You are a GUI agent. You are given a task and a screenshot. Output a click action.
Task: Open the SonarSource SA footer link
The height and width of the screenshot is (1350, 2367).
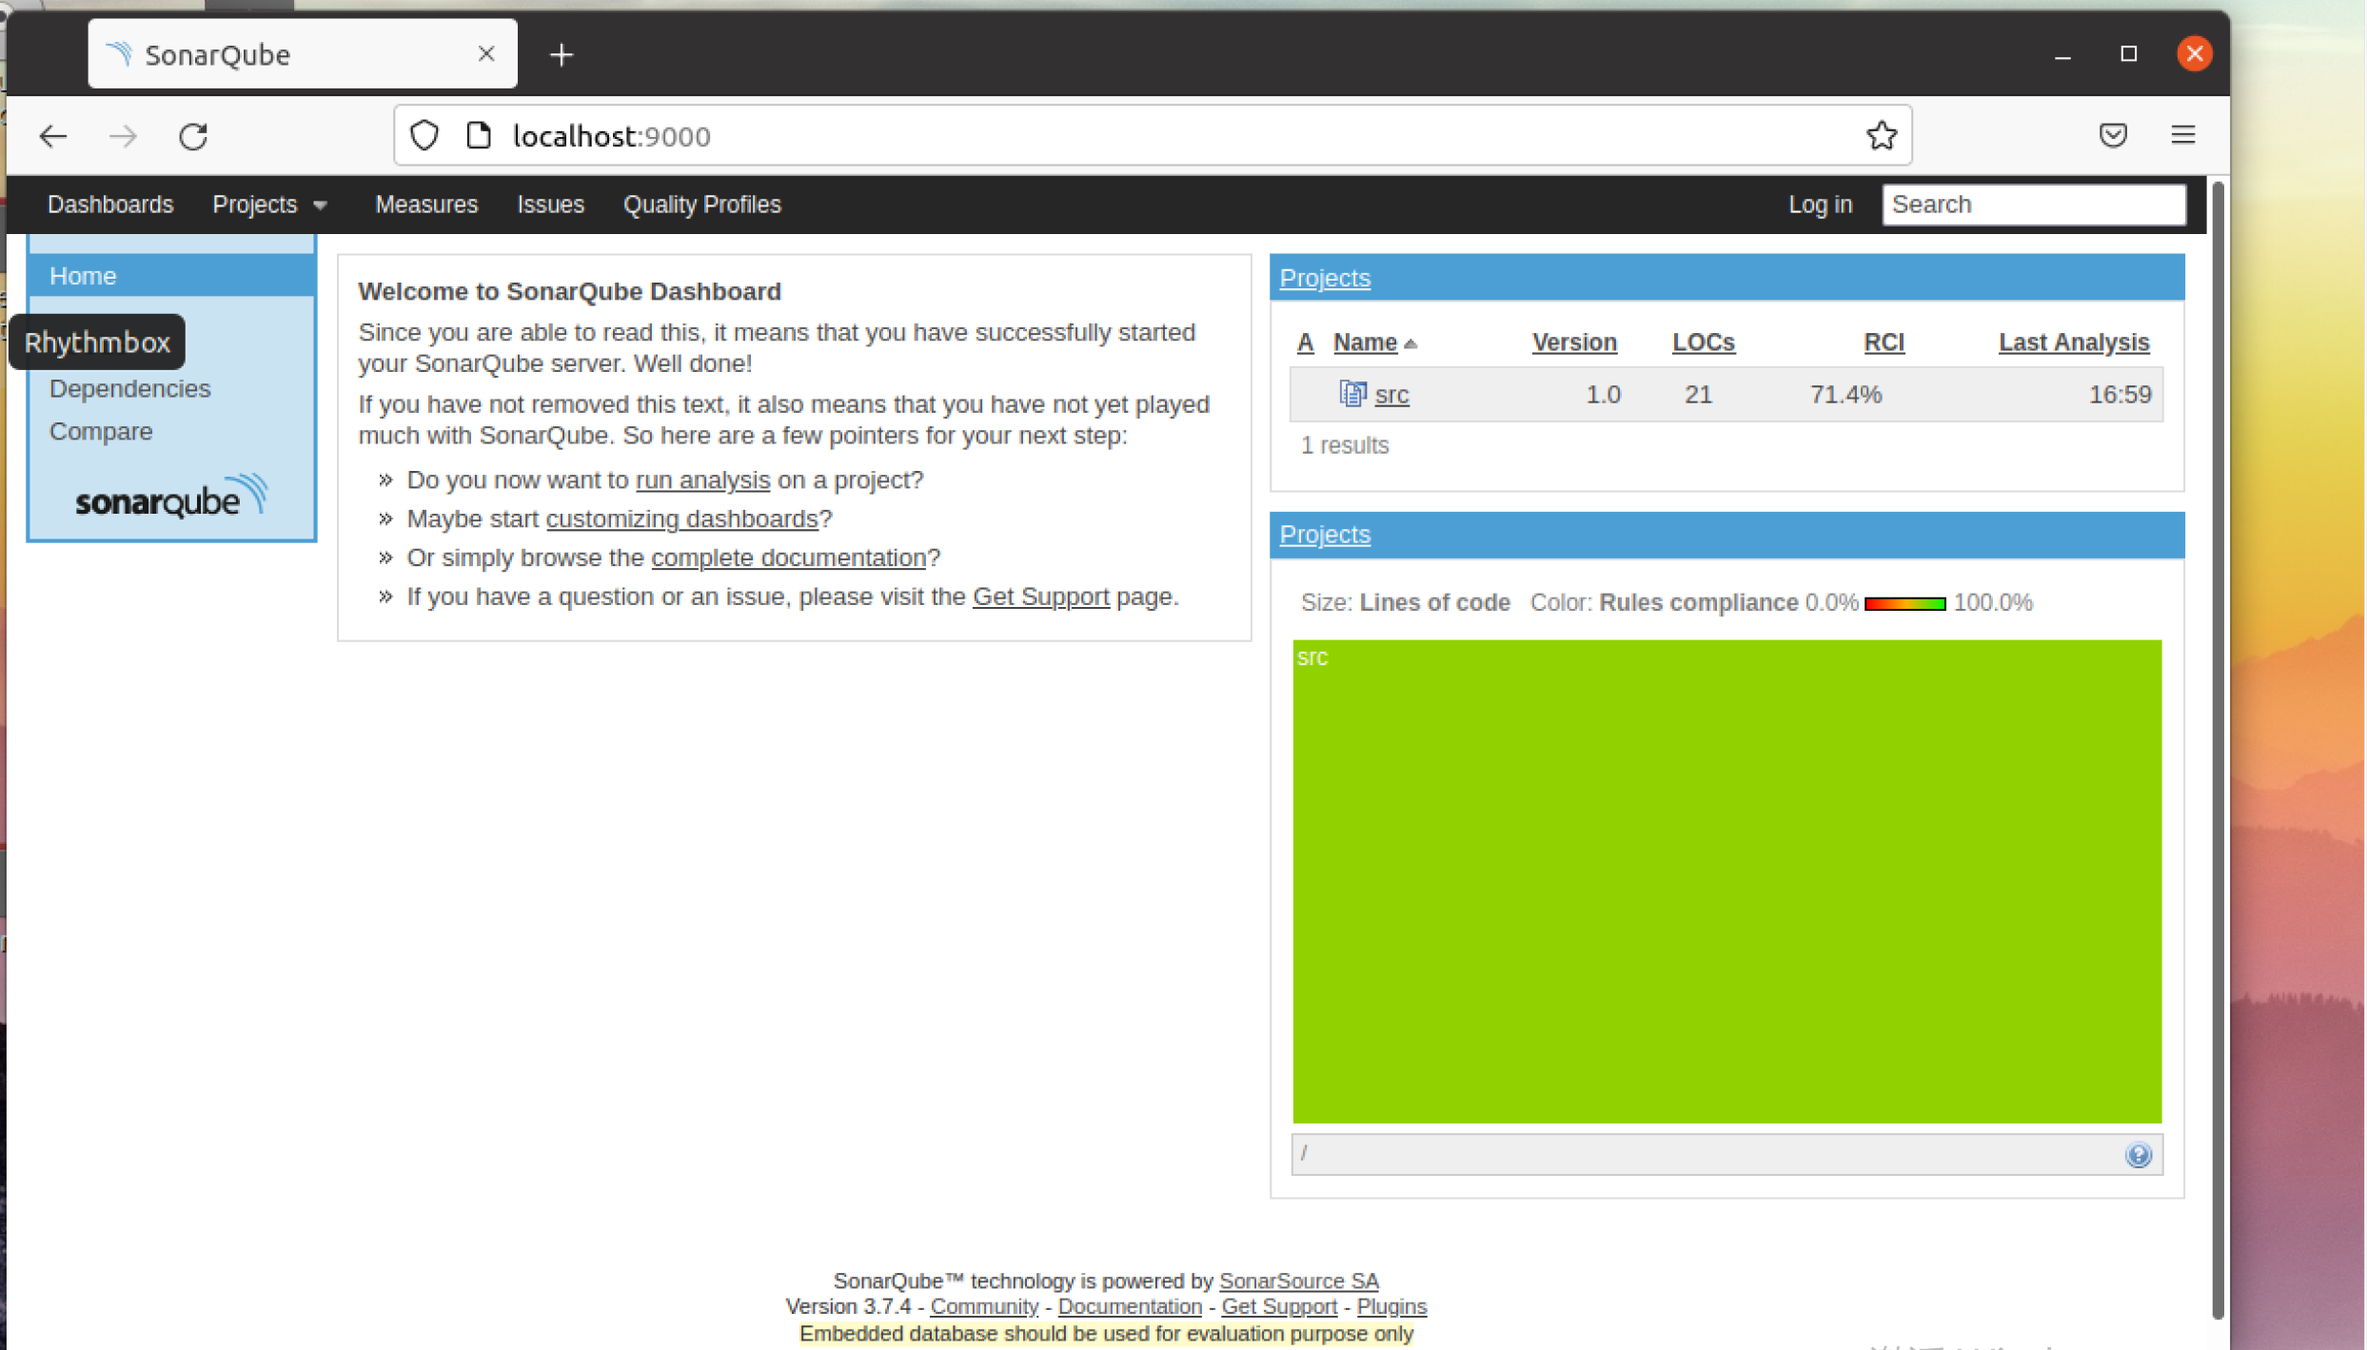pos(1298,1281)
